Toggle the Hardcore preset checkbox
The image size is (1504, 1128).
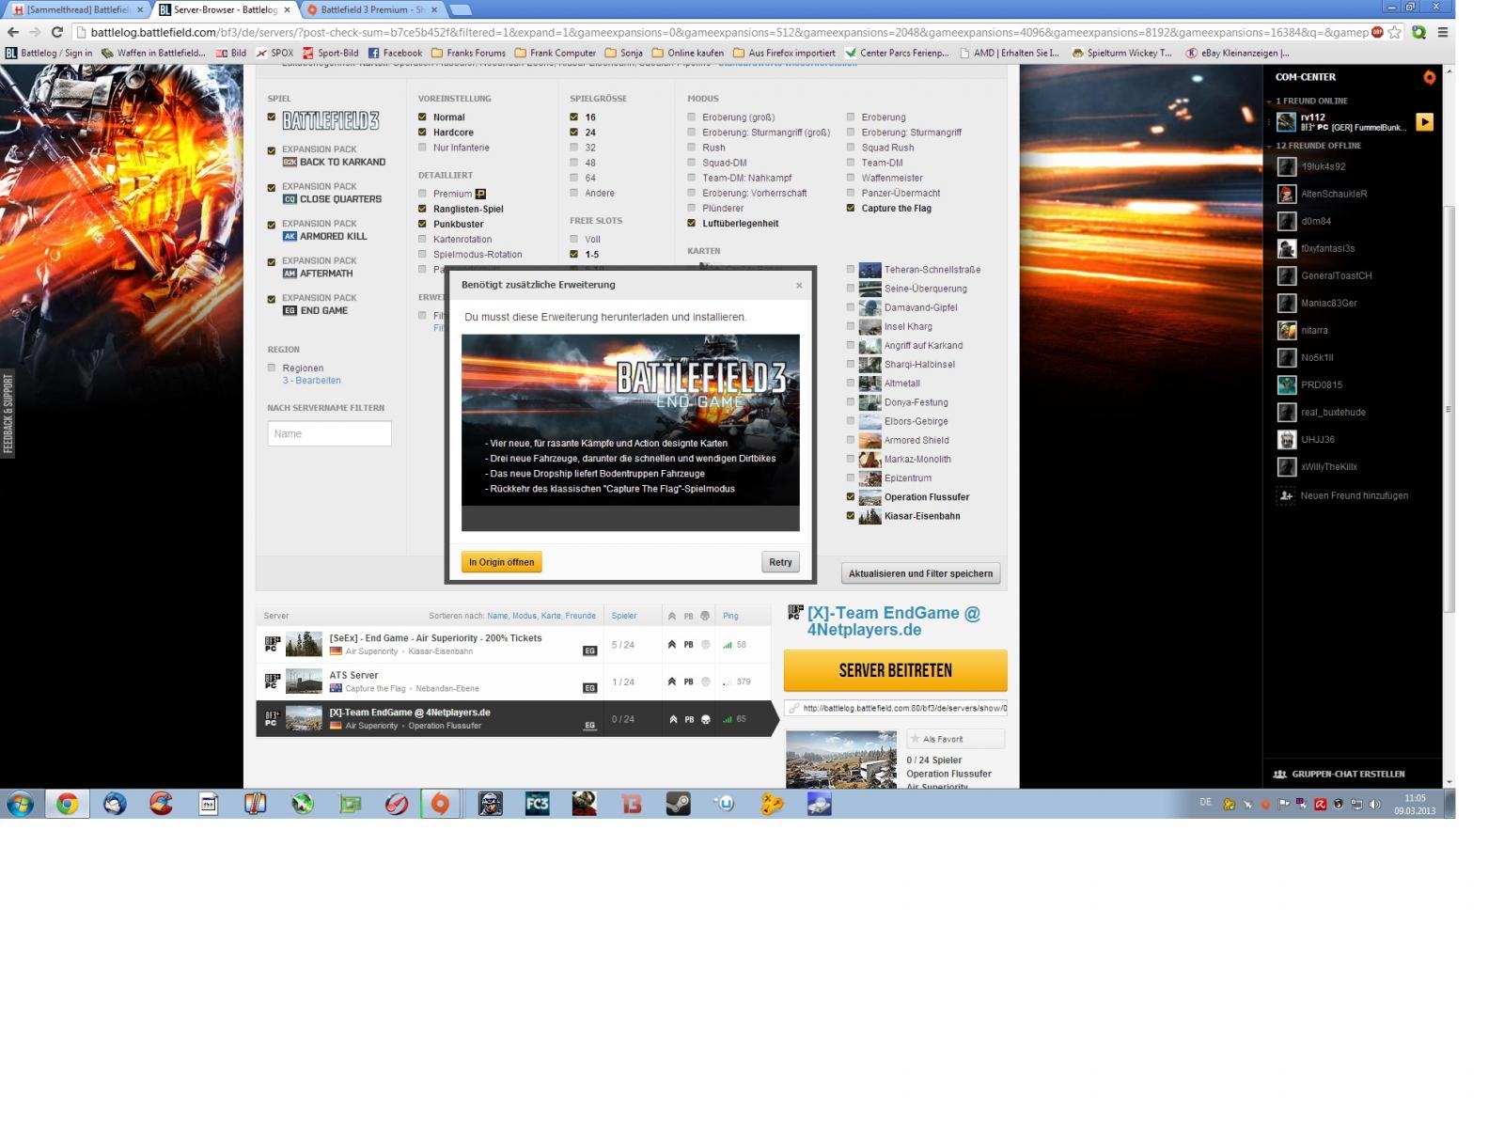tap(422, 133)
